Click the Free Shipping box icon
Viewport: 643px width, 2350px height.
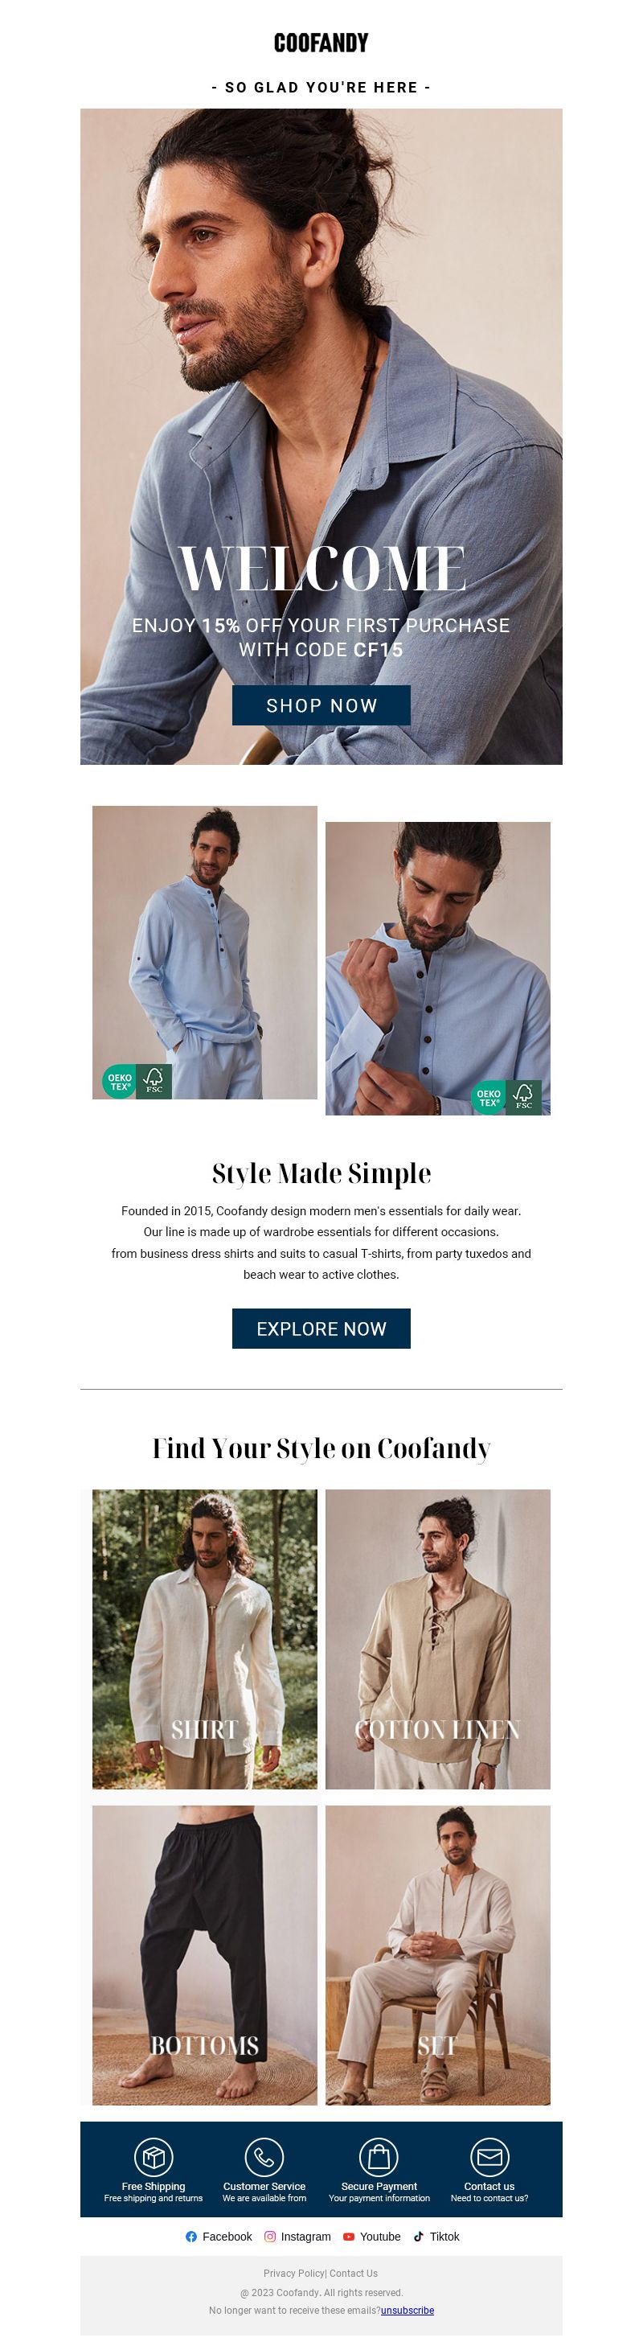[x=154, y=2157]
